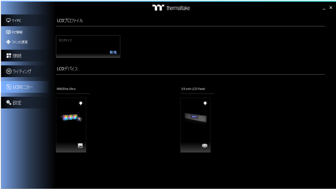Image resolution: width=336 pixels, height=189 pixels.
Task: Click the 3.9-inch LCD Panel bottom icon
Action: pyautogui.click(x=205, y=146)
